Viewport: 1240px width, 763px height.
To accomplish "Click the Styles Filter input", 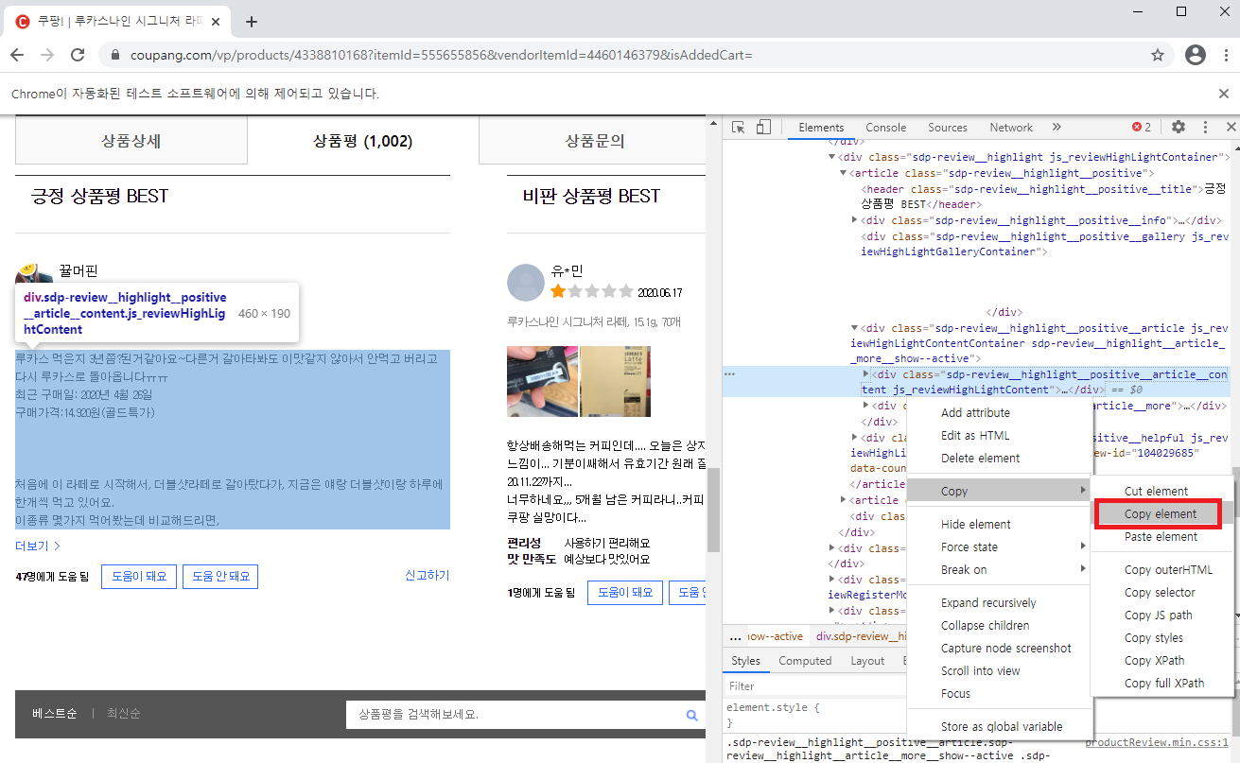I will pyautogui.click(x=813, y=686).
